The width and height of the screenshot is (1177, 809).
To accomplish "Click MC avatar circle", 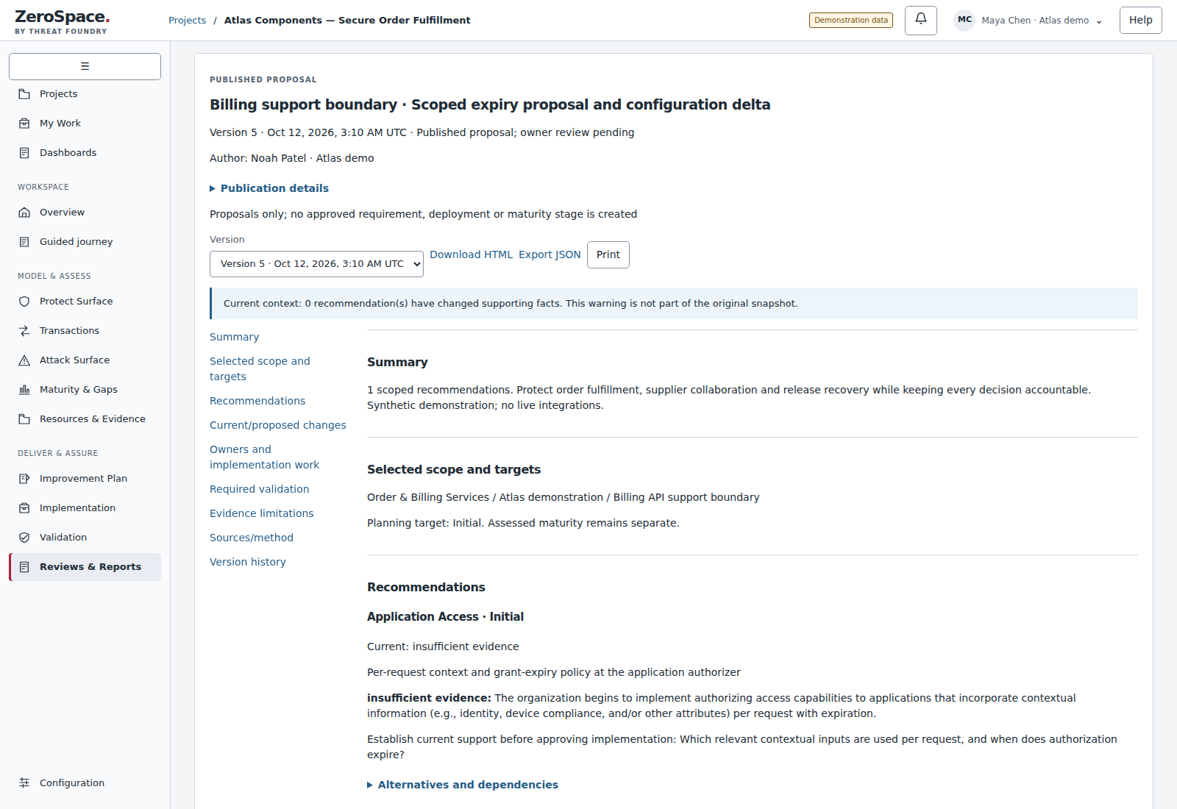I will (x=964, y=20).
